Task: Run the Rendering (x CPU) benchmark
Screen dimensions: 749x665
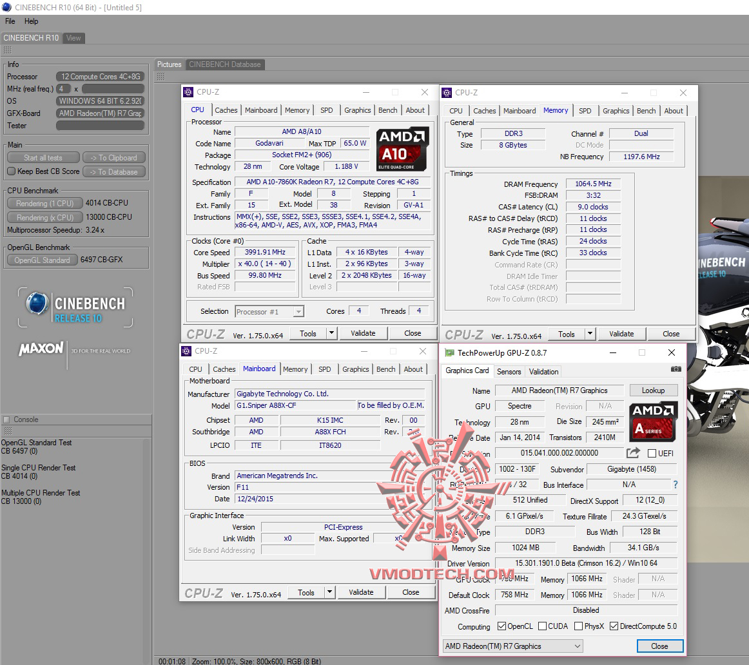Action: (x=45, y=217)
